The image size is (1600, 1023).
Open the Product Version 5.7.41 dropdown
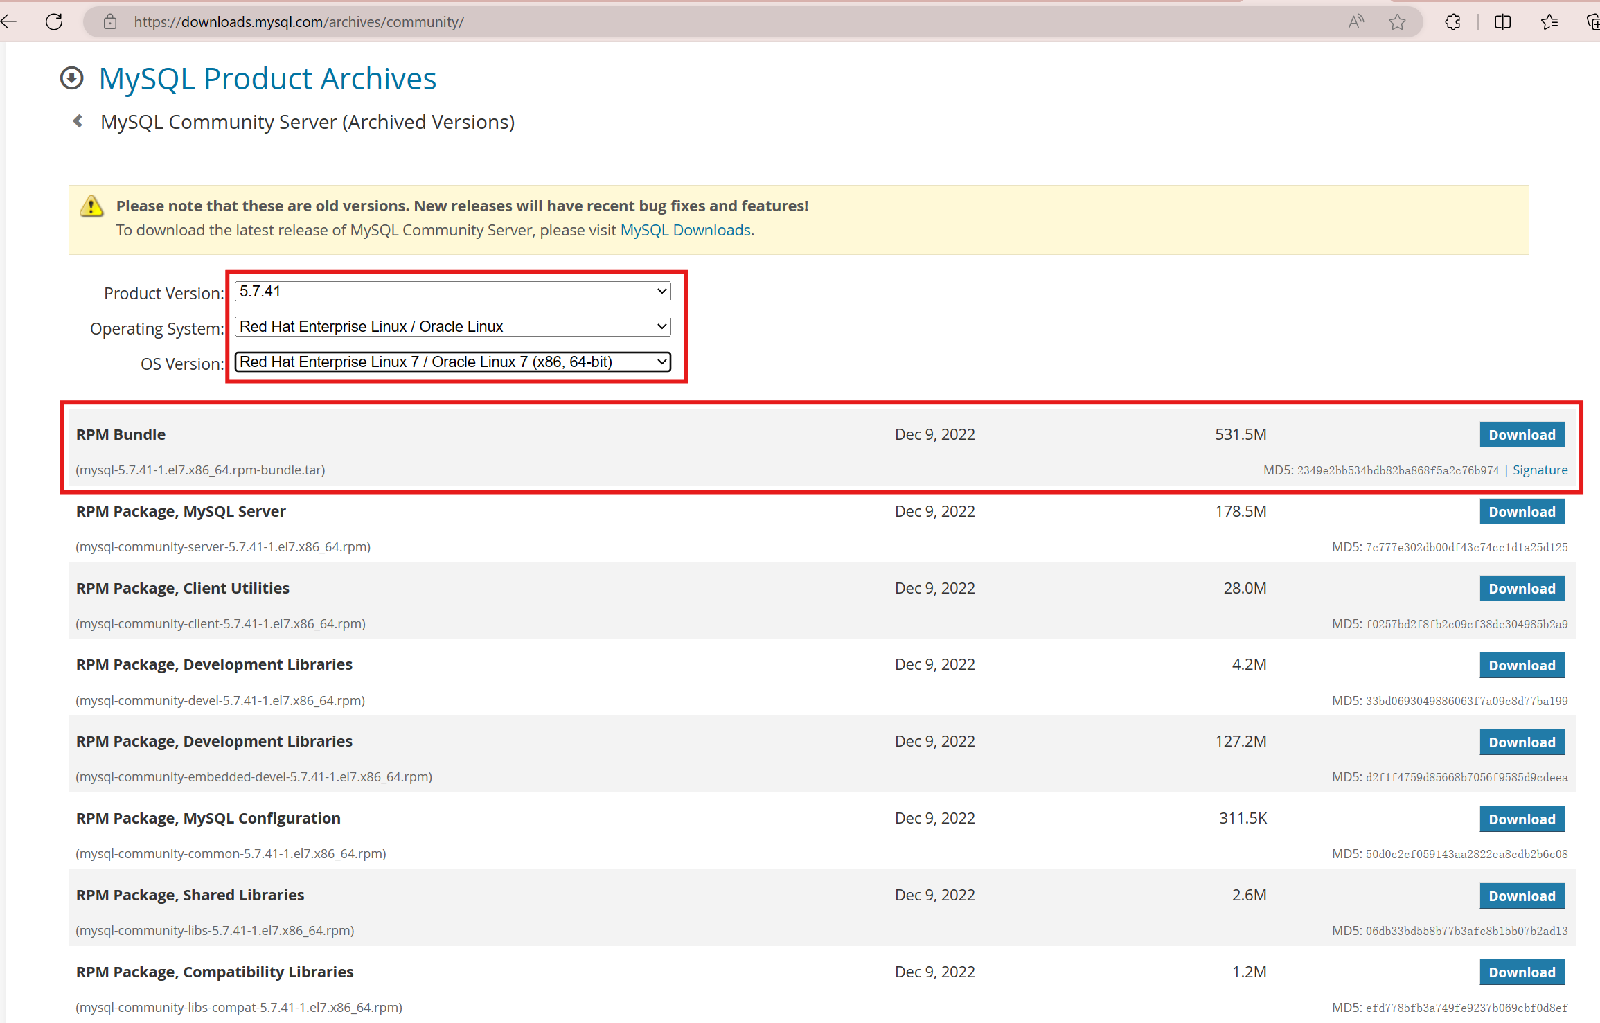coord(452,291)
